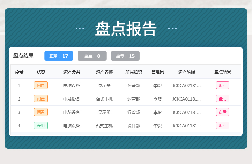Select the 设计部 organization cell
This screenshot has width=252, height=164.
(x=134, y=126)
